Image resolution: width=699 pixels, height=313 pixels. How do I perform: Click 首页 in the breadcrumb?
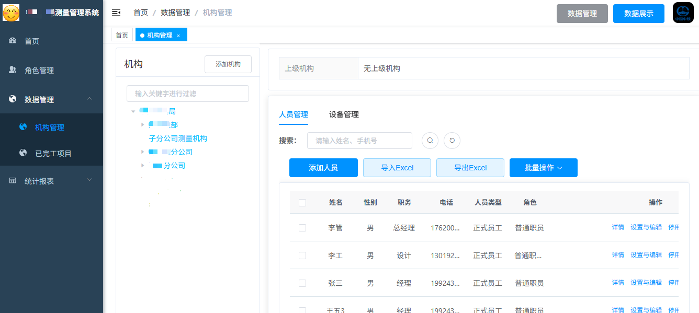pyautogui.click(x=141, y=13)
